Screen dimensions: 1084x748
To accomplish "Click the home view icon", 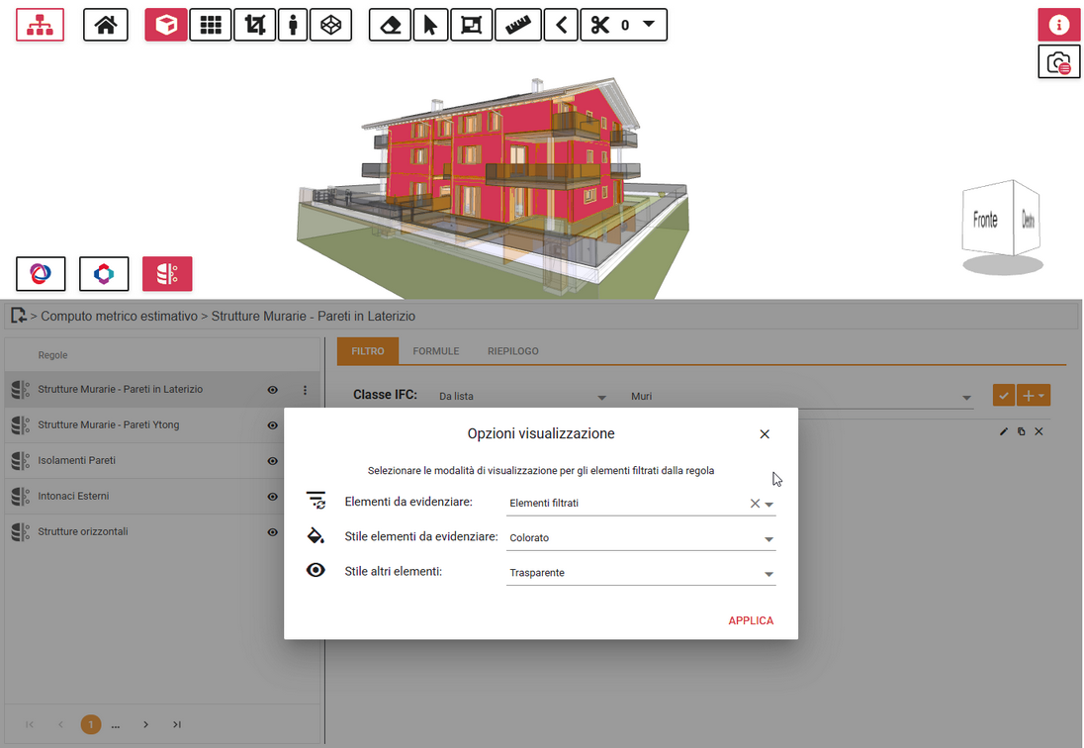I will (x=105, y=25).
